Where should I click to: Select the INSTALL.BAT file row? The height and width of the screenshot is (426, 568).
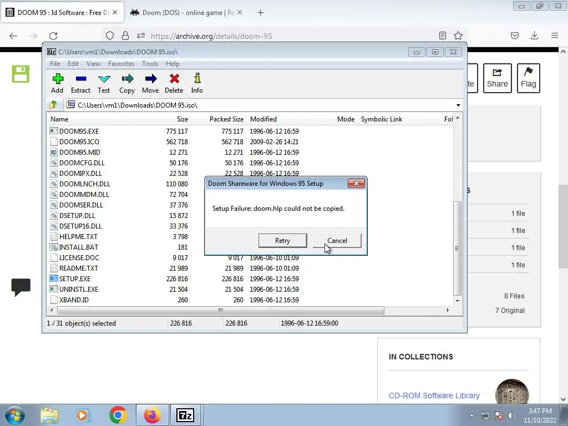pyautogui.click(x=250, y=247)
